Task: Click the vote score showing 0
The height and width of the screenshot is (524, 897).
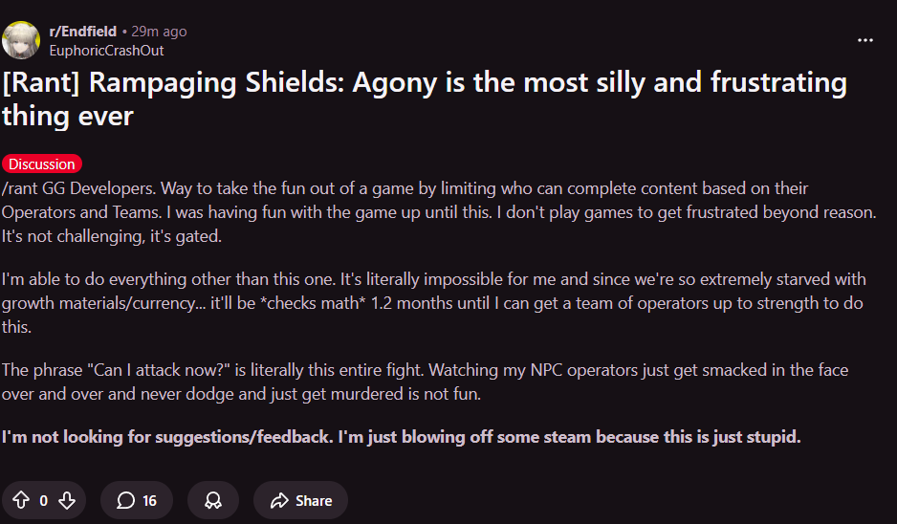Action: click(44, 500)
